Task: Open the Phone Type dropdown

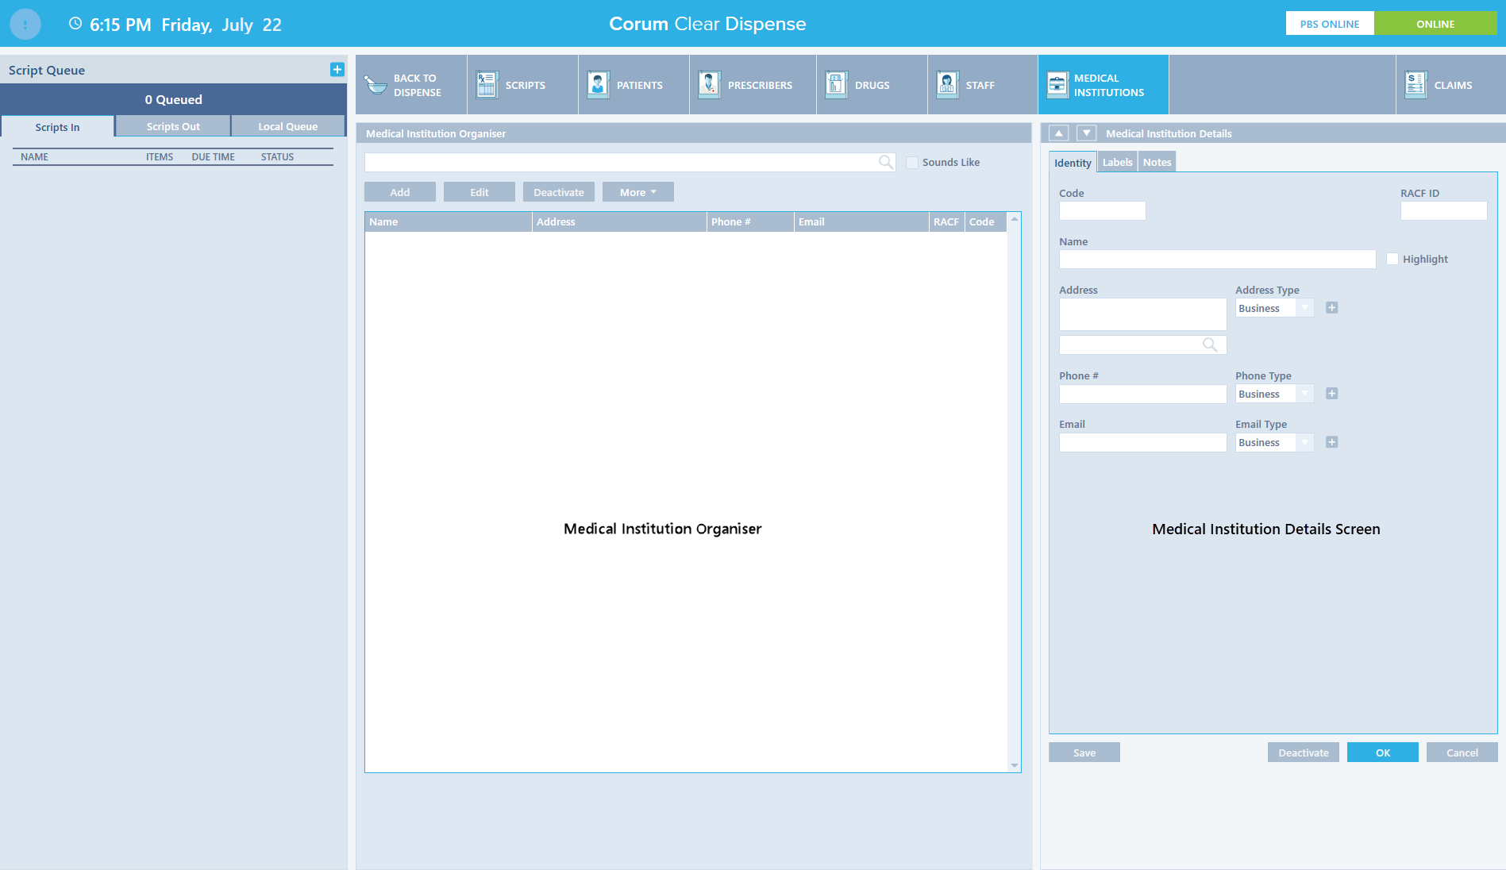Action: coord(1305,395)
